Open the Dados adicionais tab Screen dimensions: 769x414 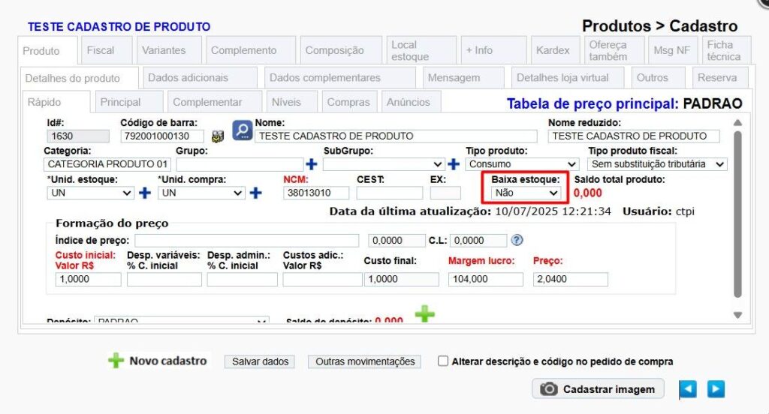188,77
